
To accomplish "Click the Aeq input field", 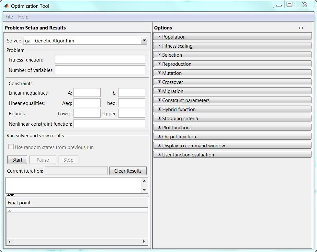I will point(87,103).
